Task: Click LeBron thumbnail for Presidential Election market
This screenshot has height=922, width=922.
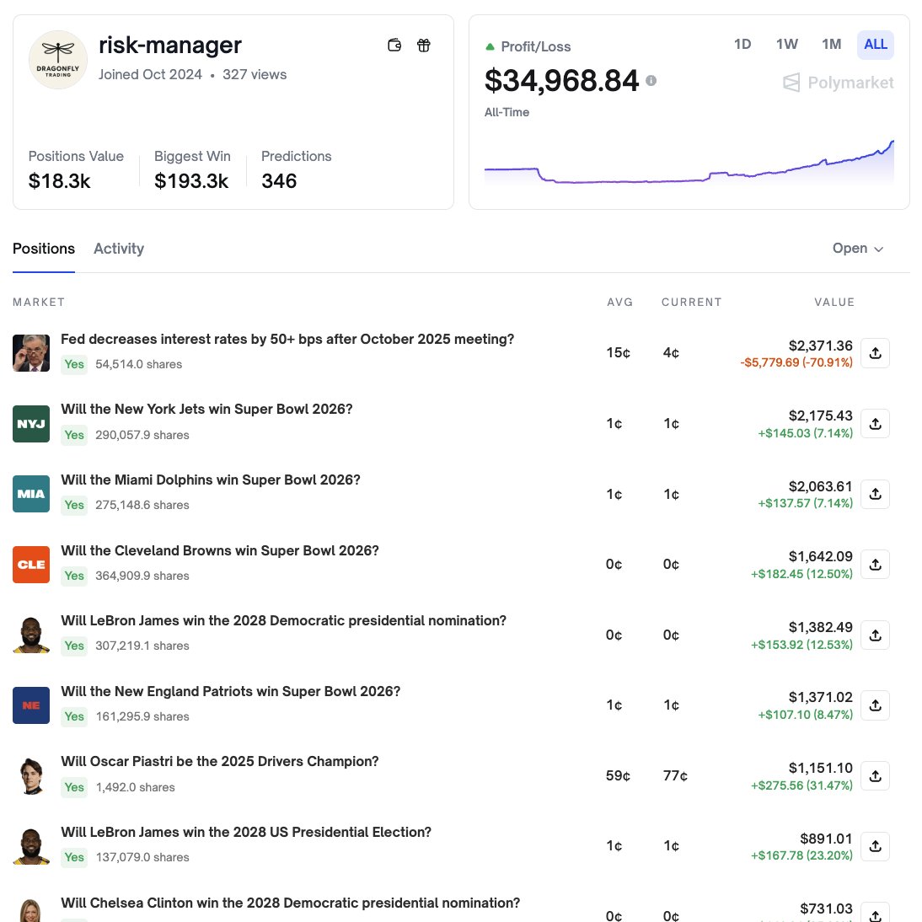Action: tap(31, 846)
